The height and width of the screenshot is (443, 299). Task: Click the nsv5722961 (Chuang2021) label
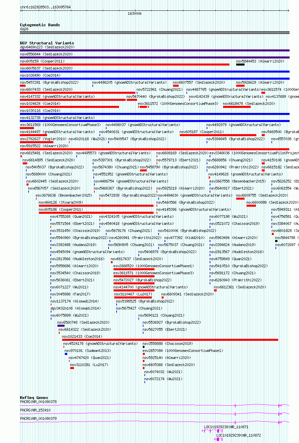pyautogui.click(x=160, y=89)
